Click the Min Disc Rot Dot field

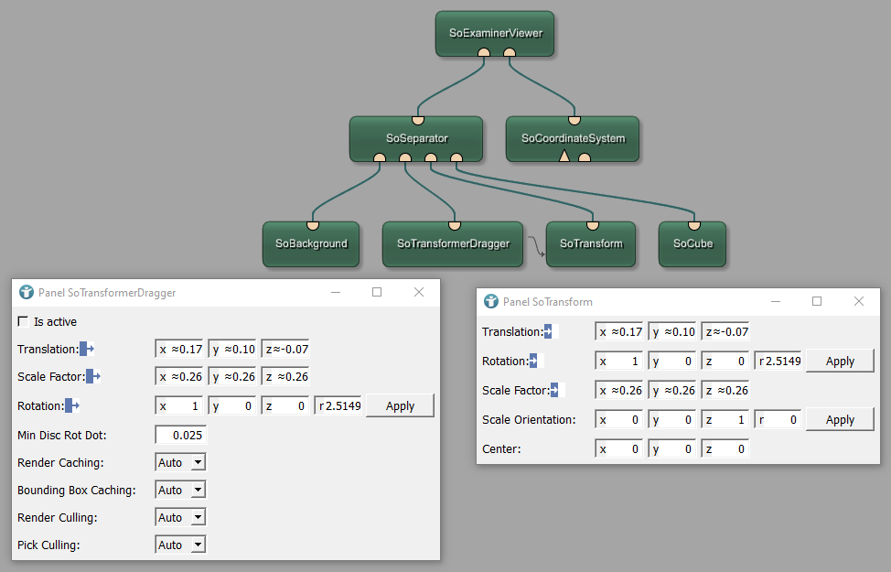pos(180,435)
